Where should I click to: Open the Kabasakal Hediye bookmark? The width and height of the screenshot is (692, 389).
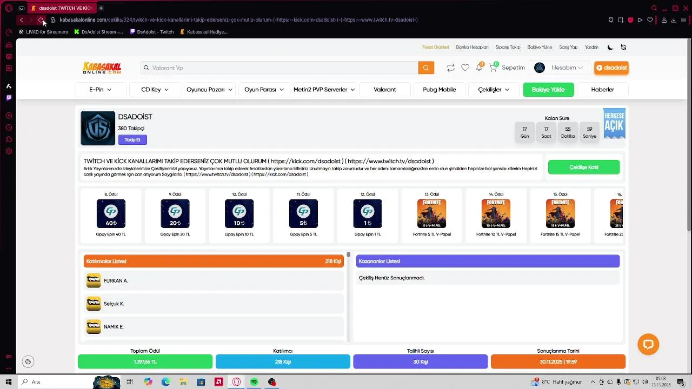[204, 32]
